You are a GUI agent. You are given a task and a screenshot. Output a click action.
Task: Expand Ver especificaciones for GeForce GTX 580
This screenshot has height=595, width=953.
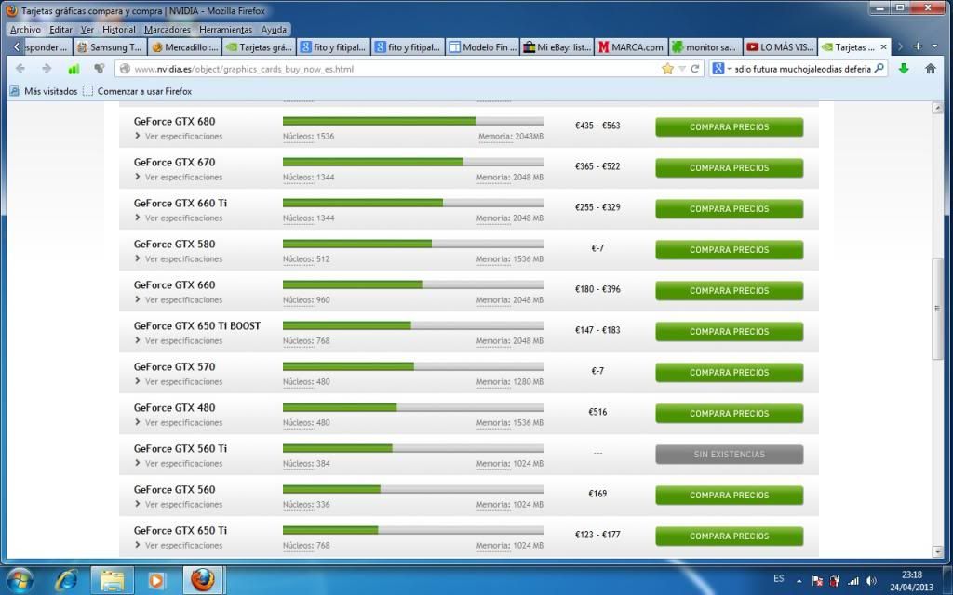pyautogui.click(x=179, y=258)
